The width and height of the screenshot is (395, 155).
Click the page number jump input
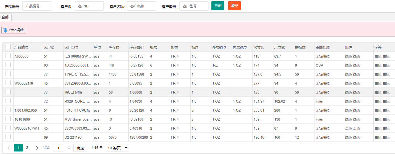(59, 148)
